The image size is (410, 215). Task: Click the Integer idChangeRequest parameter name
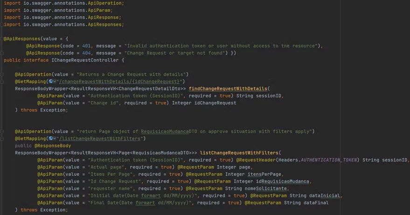tap(215, 103)
